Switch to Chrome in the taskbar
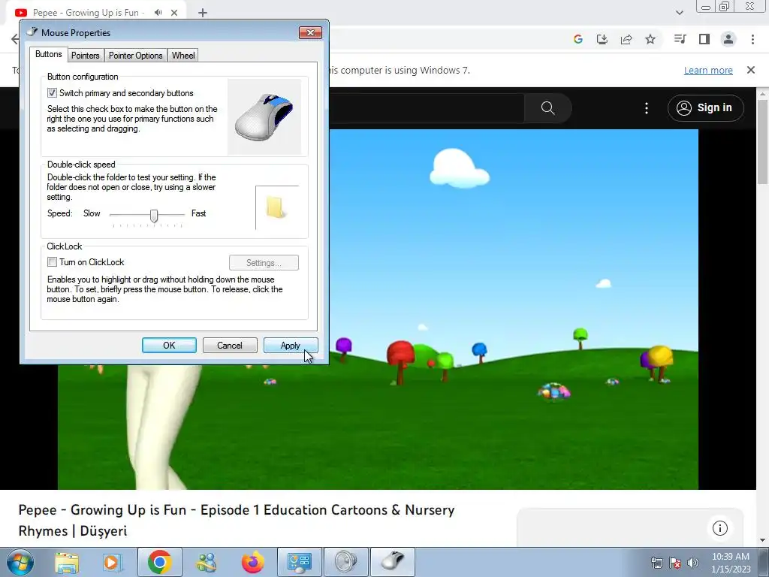This screenshot has width=769, height=577. [159, 562]
